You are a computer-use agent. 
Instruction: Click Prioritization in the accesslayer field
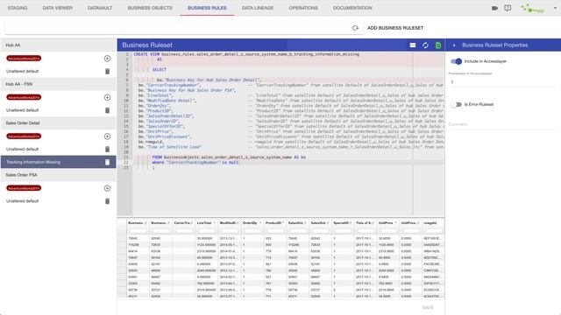click(502, 81)
